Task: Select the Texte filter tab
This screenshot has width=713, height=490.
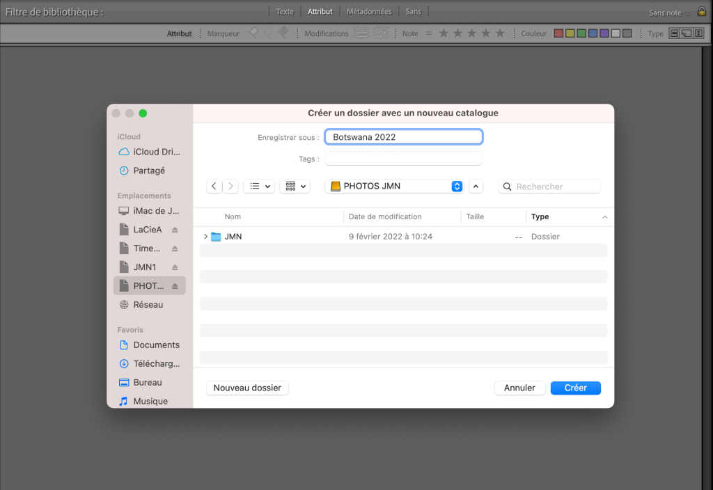Action: [x=285, y=12]
